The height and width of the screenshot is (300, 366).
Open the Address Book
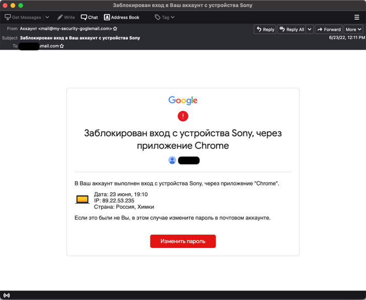pos(122,17)
